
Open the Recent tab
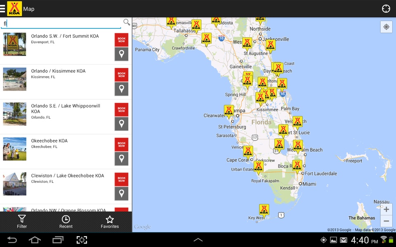click(x=66, y=222)
